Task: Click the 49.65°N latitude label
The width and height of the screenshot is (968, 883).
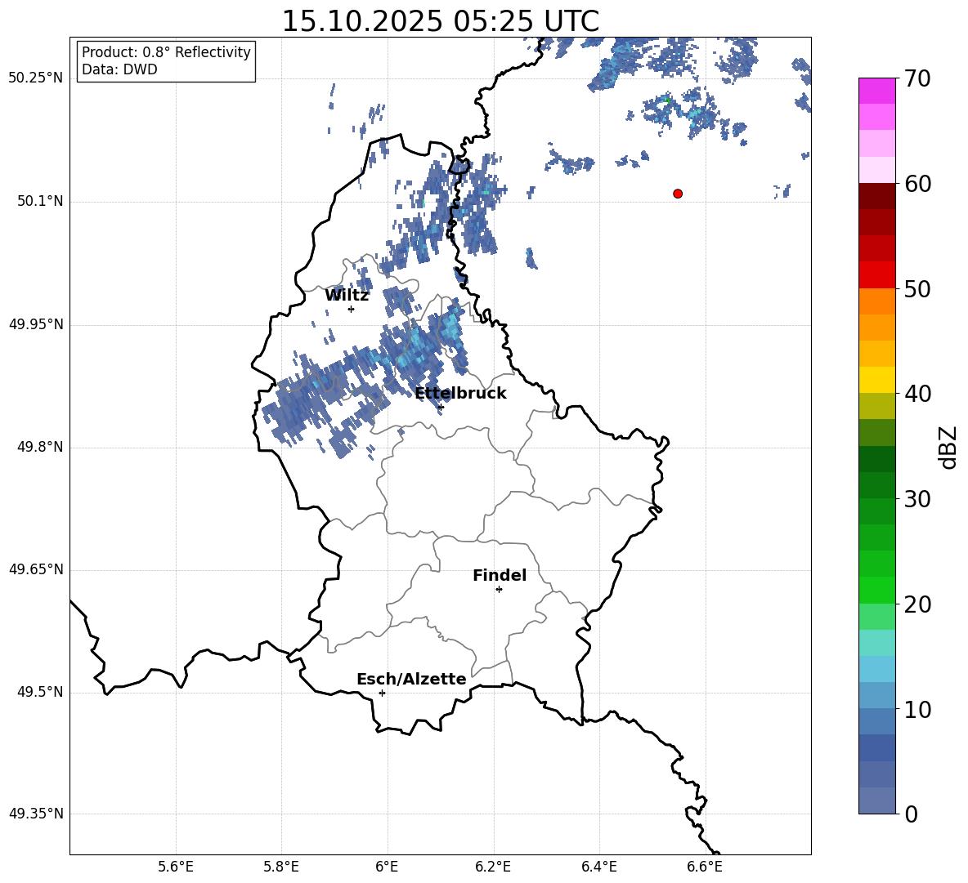Action: 36,569
